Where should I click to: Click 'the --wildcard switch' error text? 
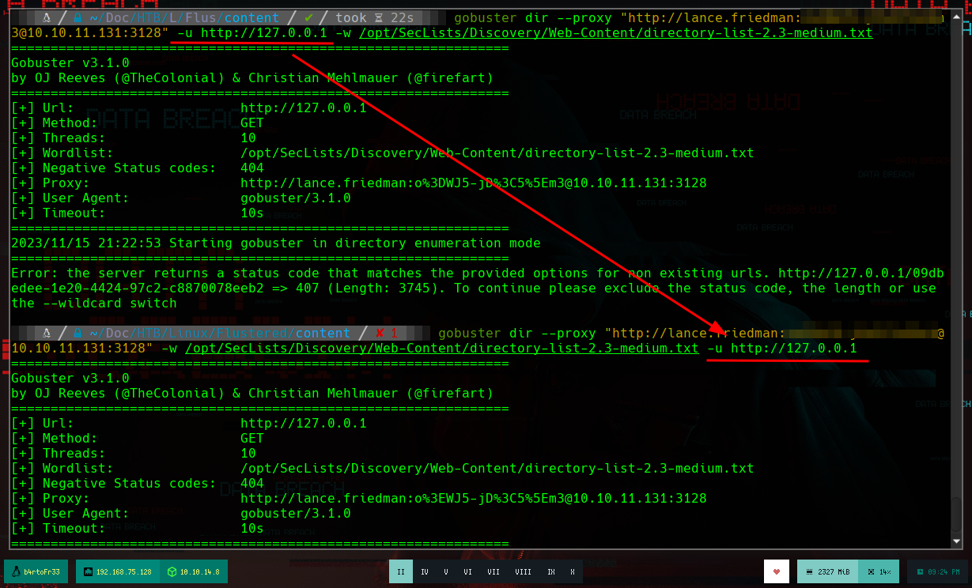pos(94,303)
